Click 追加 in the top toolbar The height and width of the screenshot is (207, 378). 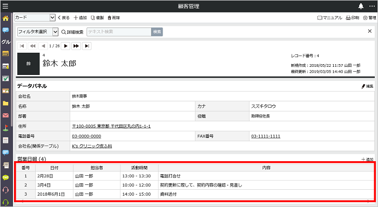tap(80, 18)
